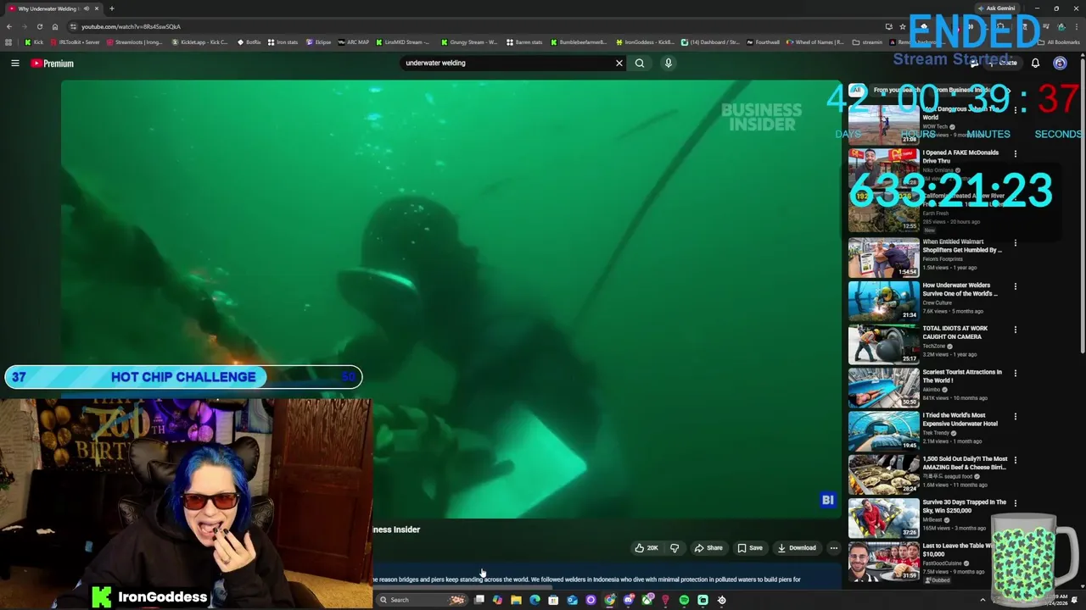Dislike the video with thumbs down
The width and height of the screenshot is (1086, 610).
coord(675,548)
